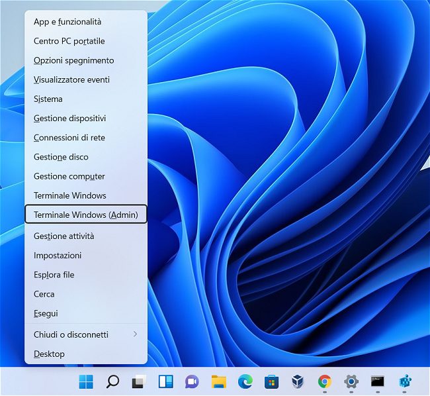Launch Visualizzatore eventi
The height and width of the screenshot is (396, 430).
point(86,80)
